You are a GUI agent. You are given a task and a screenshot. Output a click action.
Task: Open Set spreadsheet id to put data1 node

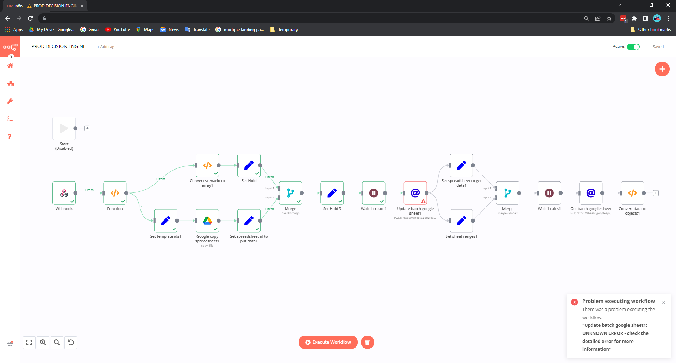coord(249,221)
